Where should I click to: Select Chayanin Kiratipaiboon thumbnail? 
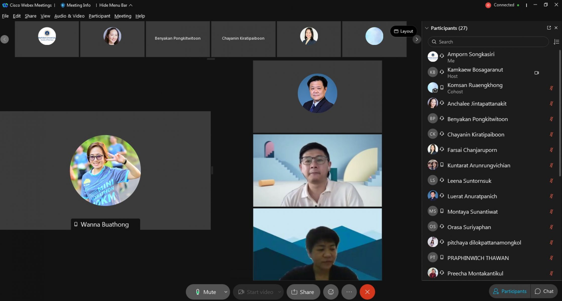[x=243, y=39]
